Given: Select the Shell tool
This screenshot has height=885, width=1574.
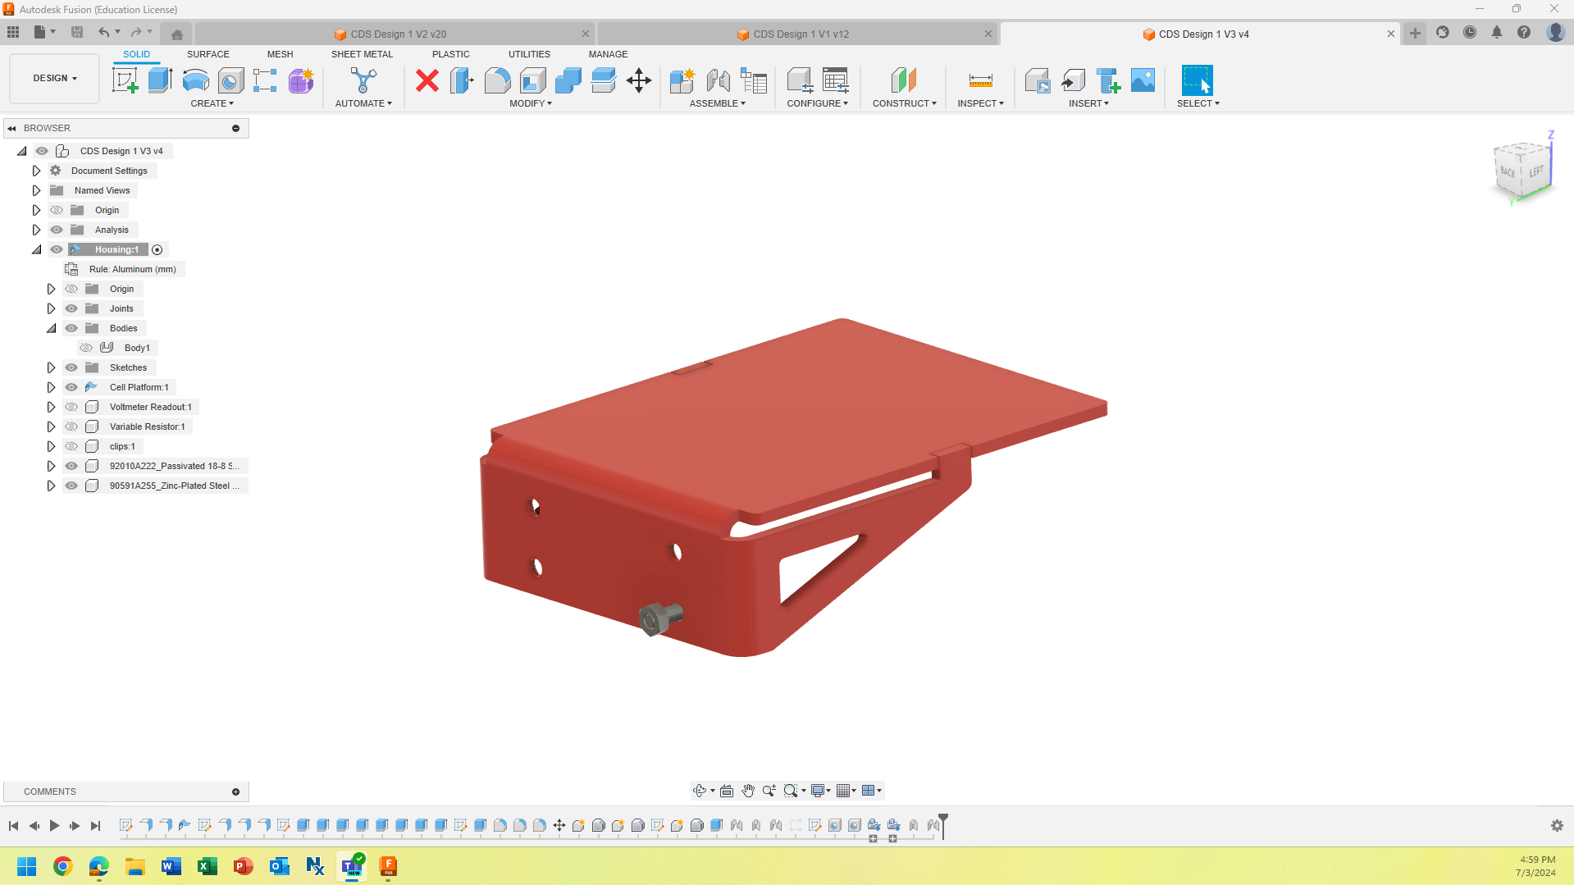Looking at the screenshot, I should (532, 80).
